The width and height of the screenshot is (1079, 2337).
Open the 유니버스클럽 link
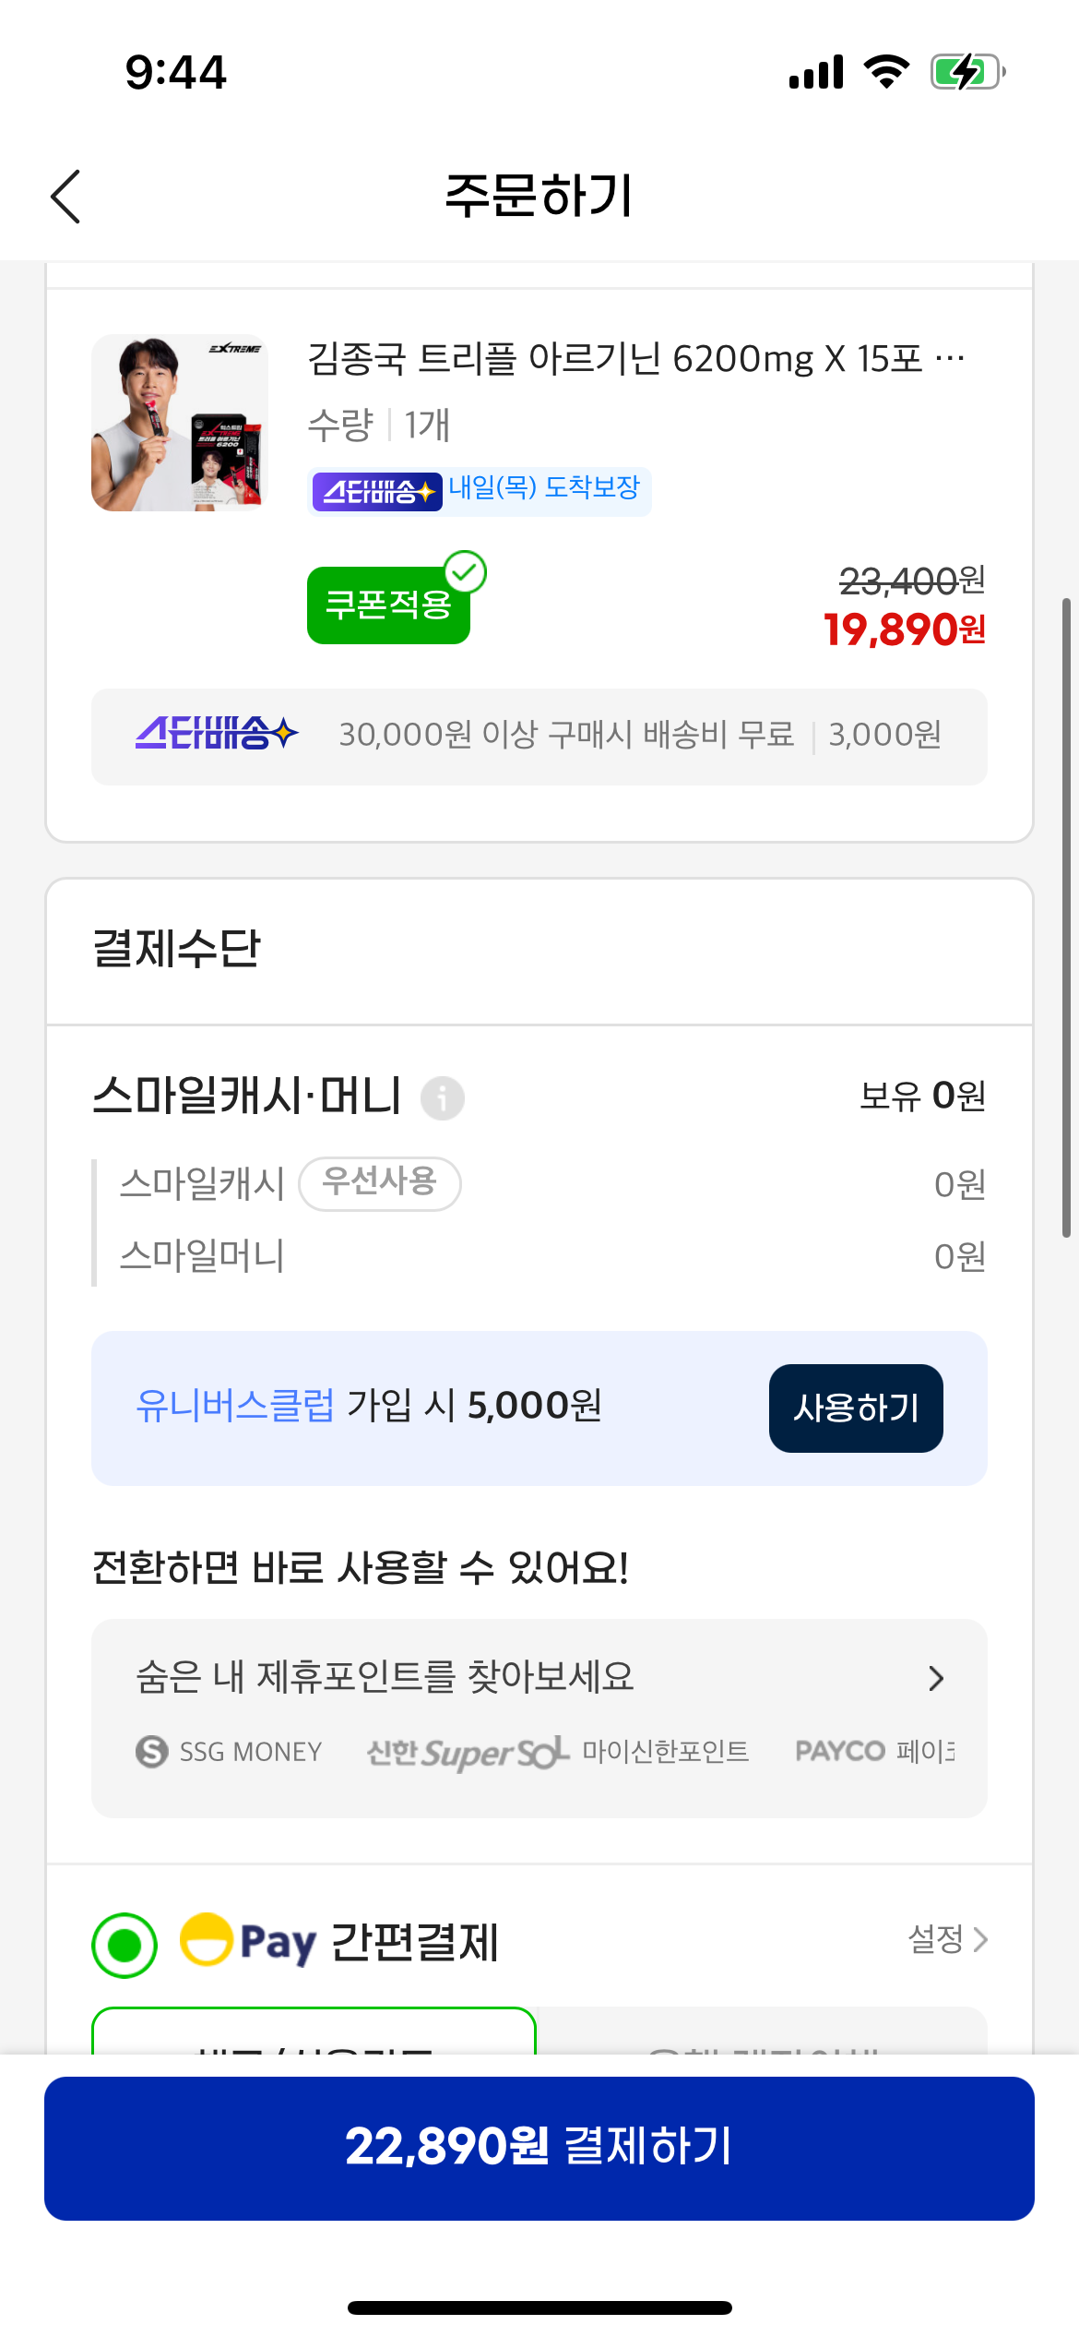pyautogui.click(x=234, y=1406)
